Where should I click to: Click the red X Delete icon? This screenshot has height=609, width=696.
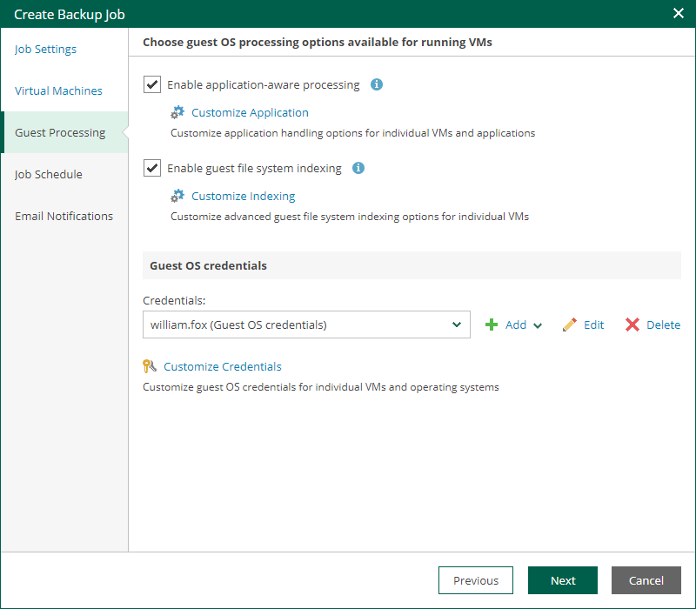pos(632,325)
